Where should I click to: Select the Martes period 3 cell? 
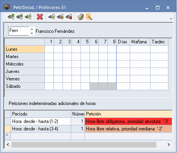[x=67, y=57]
